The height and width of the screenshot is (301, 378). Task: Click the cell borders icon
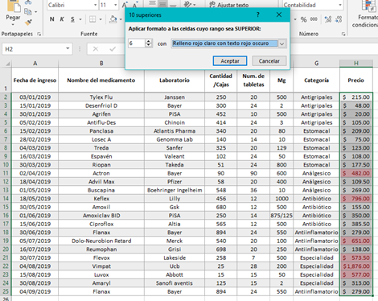click(92, 19)
